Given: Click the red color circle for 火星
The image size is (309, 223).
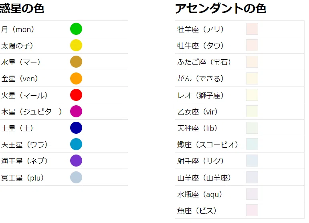Looking at the screenshot, I should click(76, 95).
